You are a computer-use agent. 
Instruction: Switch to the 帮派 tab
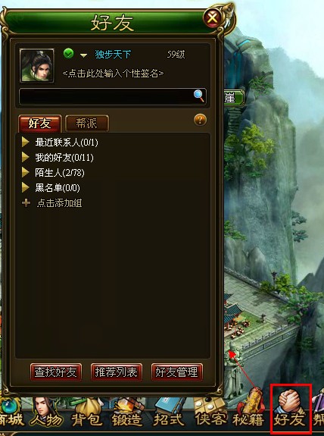click(x=87, y=123)
